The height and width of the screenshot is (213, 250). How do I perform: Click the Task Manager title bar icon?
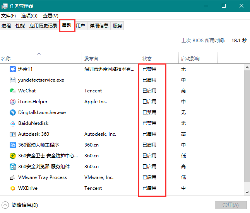(5, 6)
